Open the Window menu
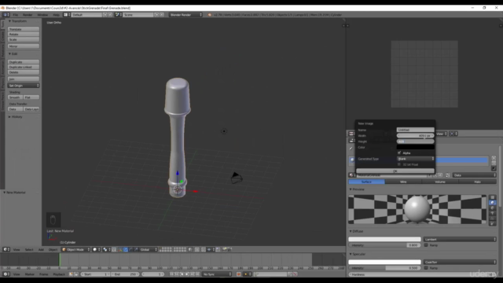This screenshot has width=503, height=283. tap(42, 15)
